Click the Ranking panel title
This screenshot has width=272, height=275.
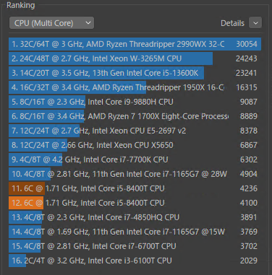tap(21, 5)
